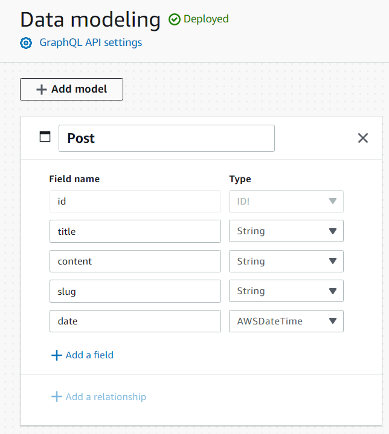Open the content field type dropdown

point(286,261)
